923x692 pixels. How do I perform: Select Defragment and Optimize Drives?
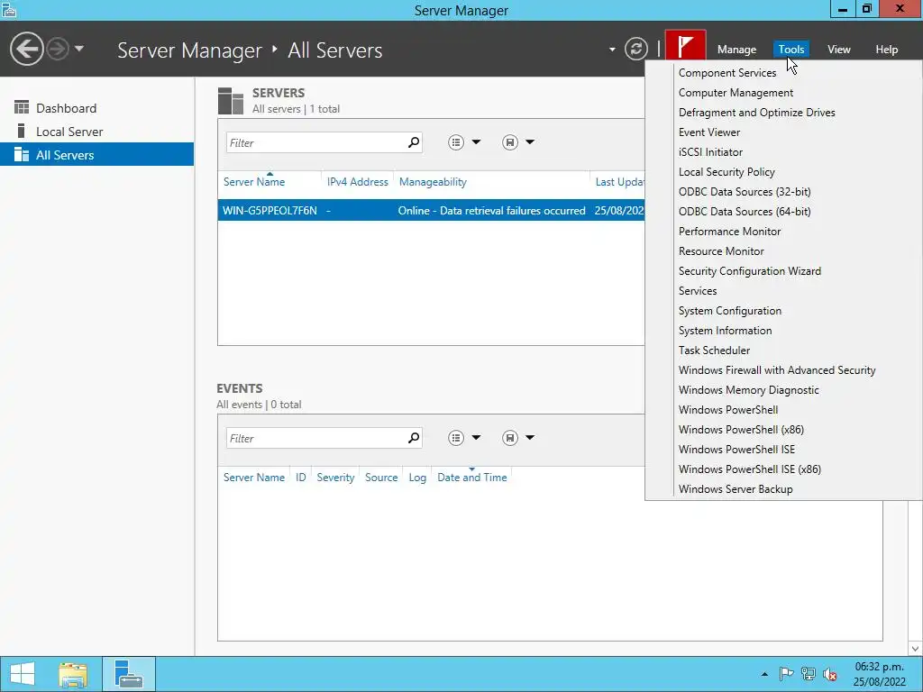[x=756, y=113]
